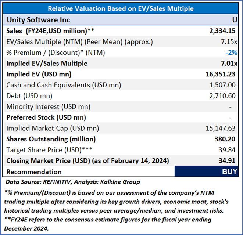Select the 'Recommendation' label
The height and width of the screenshot is (235, 243).
34,172
